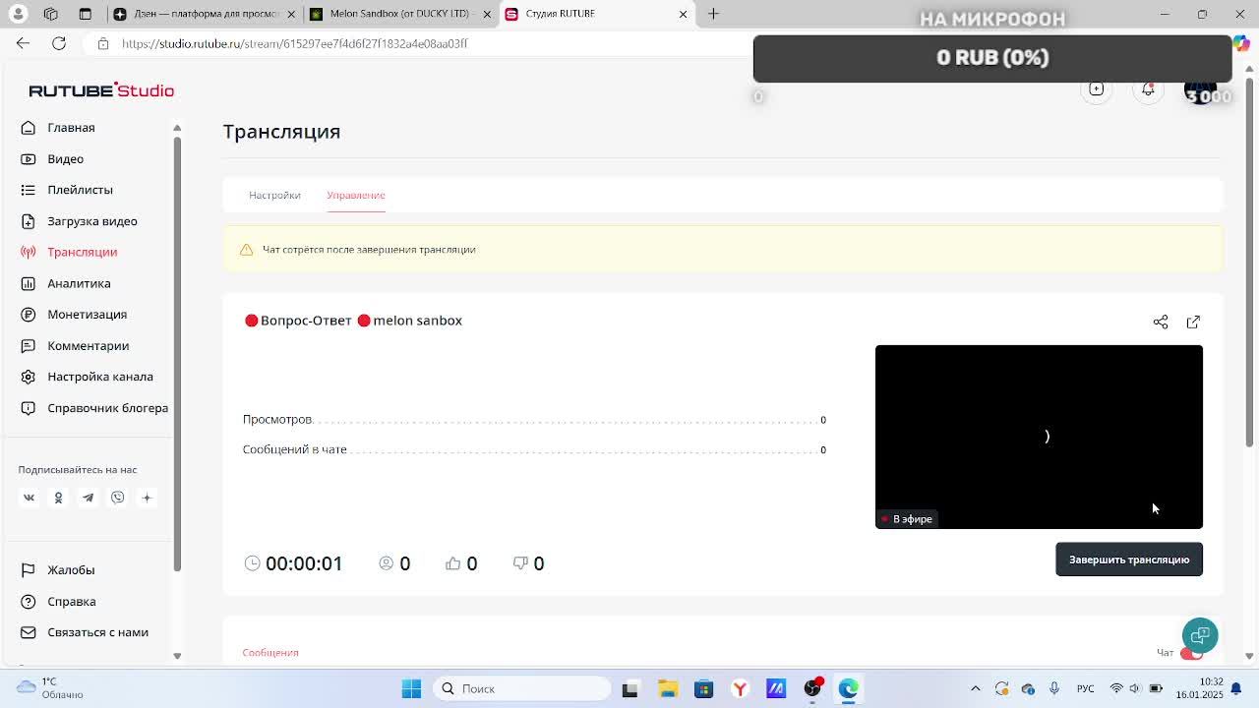Open the support chat widget button
The image size is (1259, 708).
pyautogui.click(x=1200, y=635)
